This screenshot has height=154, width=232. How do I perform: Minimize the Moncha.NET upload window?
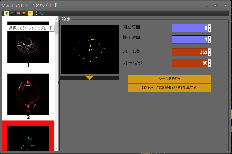click(x=207, y=6)
